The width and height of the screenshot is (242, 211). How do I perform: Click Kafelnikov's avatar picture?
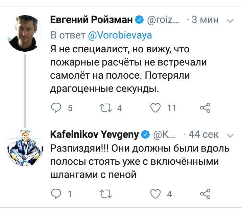click(x=25, y=148)
